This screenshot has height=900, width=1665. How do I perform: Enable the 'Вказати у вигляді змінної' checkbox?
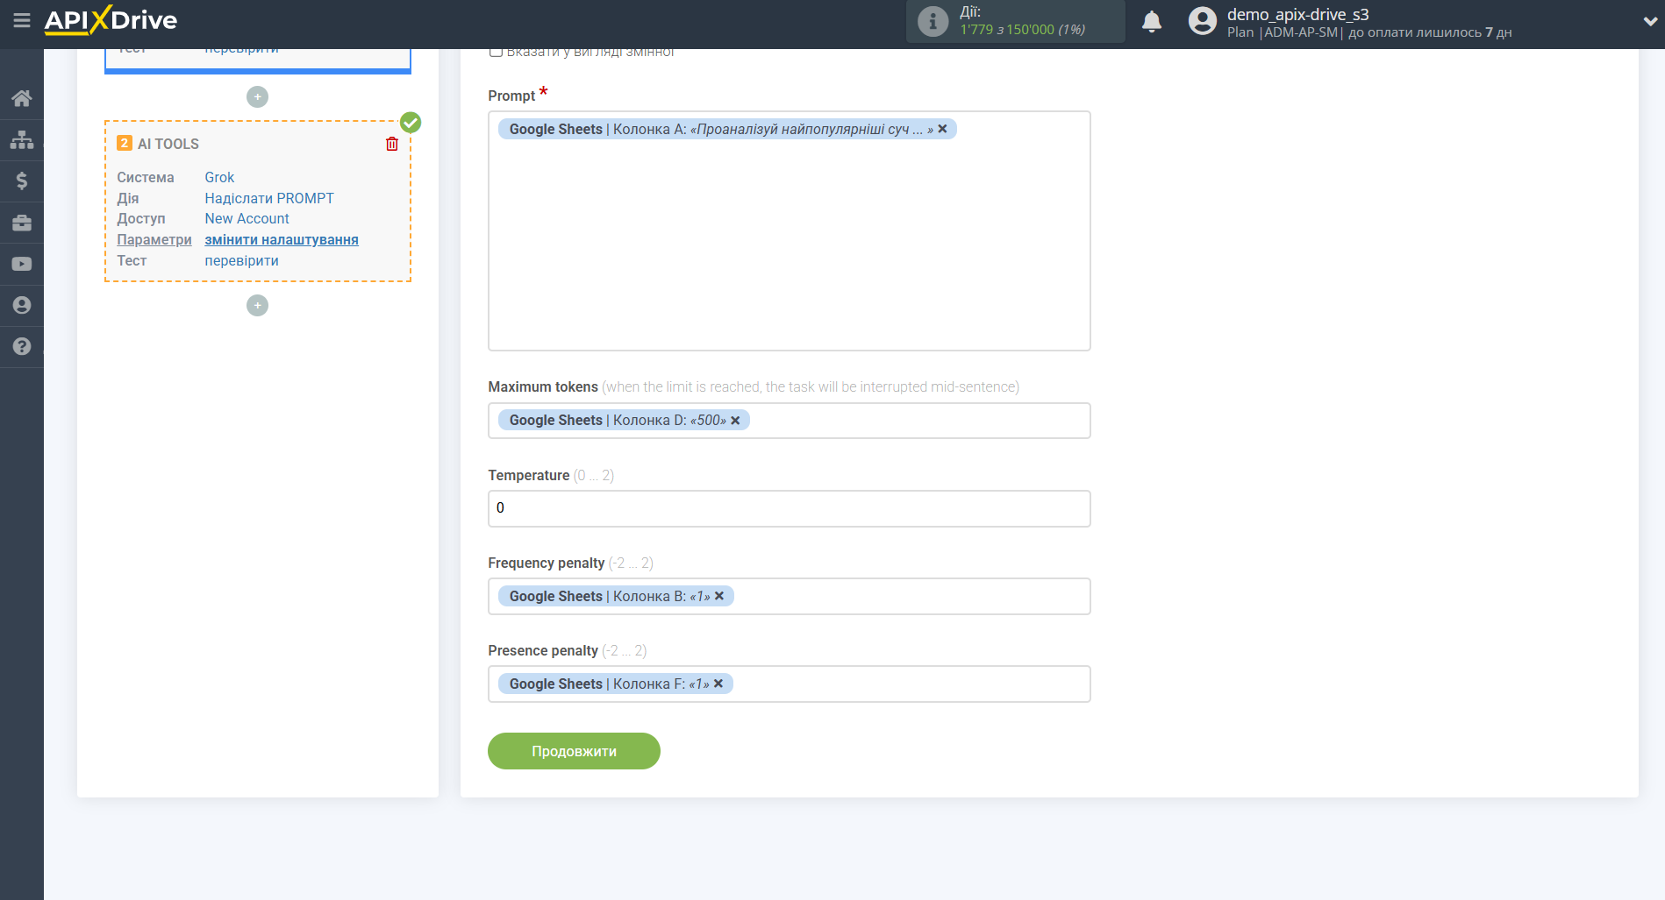(497, 51)
